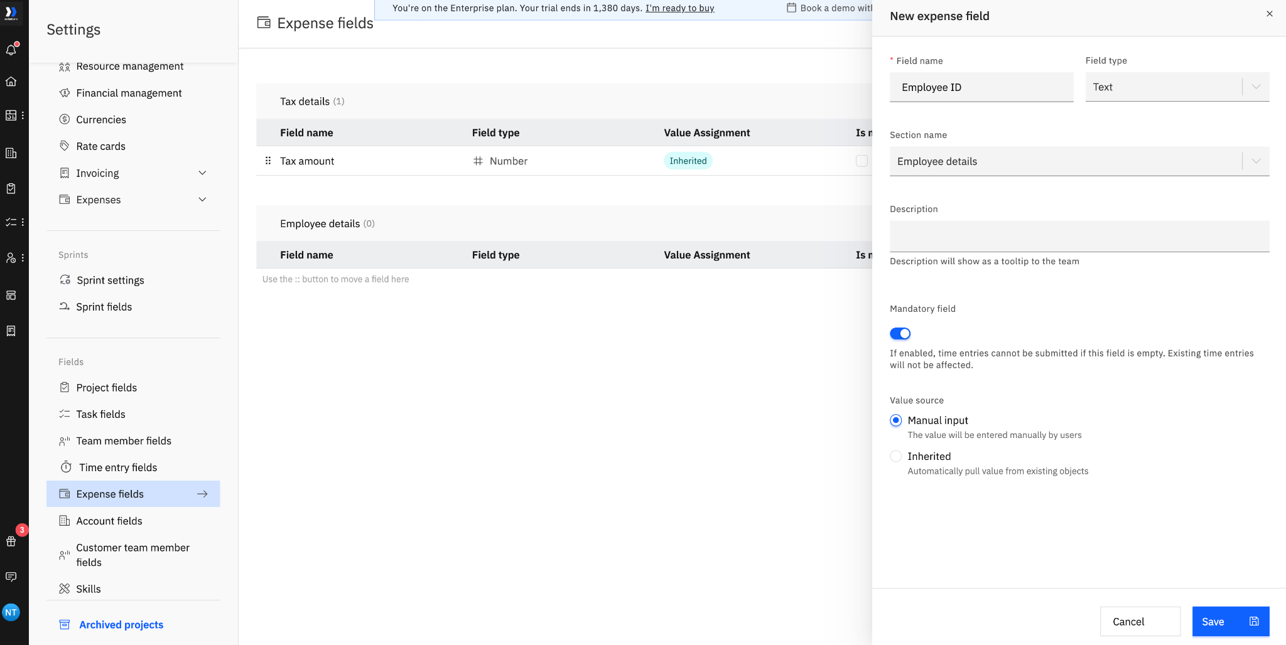Cancel the new expense field
This screenshot has height=645, width=1286.
click(1140, 622)
